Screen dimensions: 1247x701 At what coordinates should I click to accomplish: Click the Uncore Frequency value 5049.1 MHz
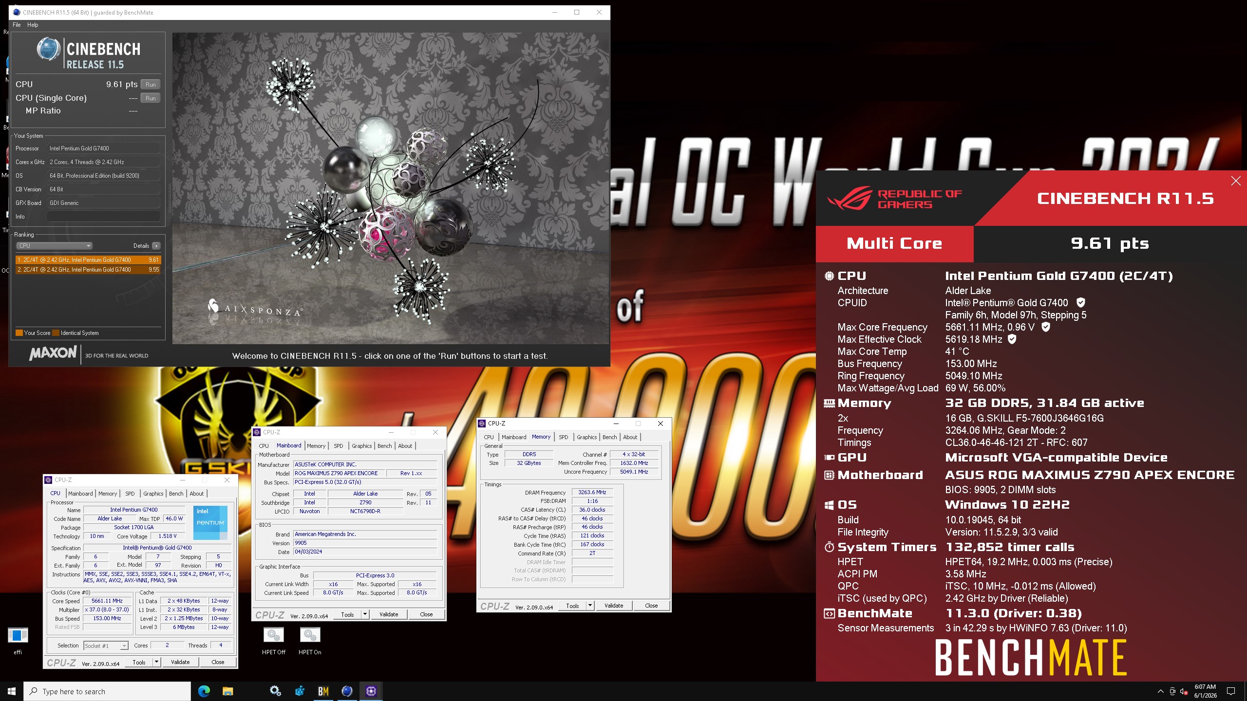[x=634, y=472]
